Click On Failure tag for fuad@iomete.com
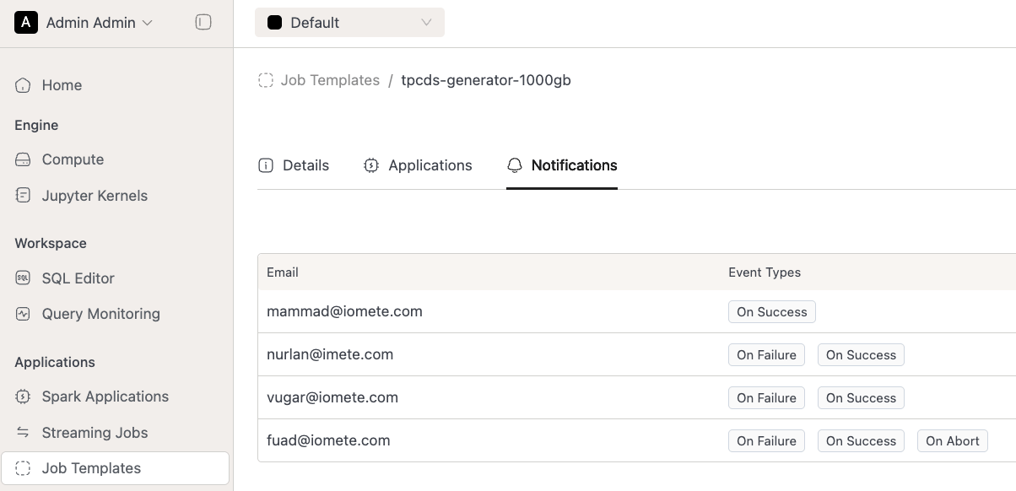This screenshot has height=491, width=1016. pos(767,441)
